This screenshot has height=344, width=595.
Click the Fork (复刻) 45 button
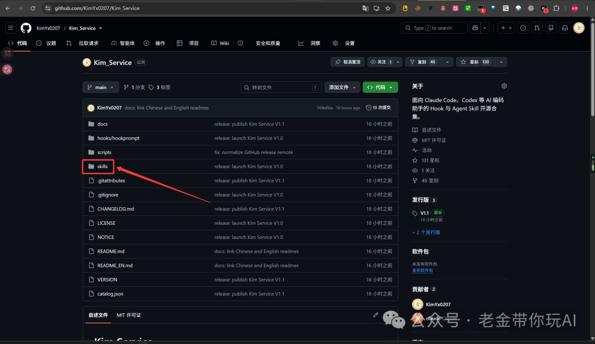tap(424, 62)
